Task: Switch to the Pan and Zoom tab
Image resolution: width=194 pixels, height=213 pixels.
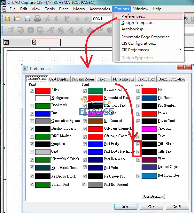Action: tap(83, 79)
